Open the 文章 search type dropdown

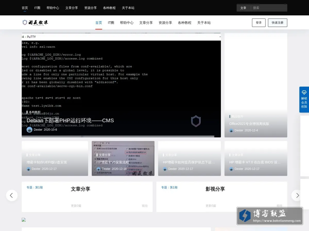[x=243, y=8]
